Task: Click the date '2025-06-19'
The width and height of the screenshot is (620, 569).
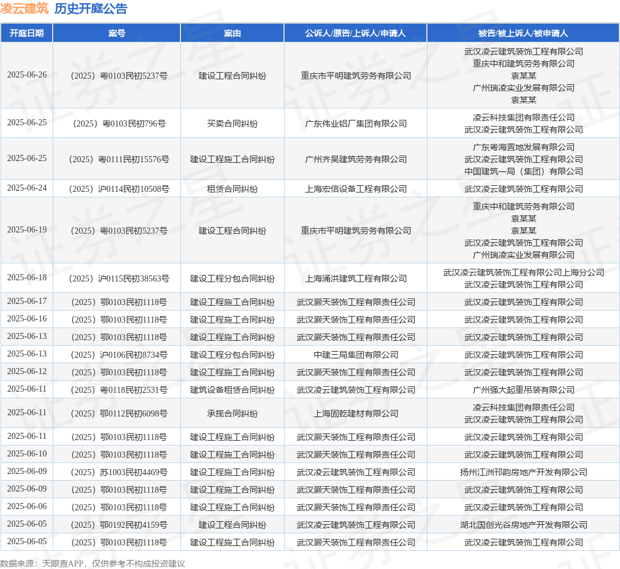Action: (x=27, y=230)
